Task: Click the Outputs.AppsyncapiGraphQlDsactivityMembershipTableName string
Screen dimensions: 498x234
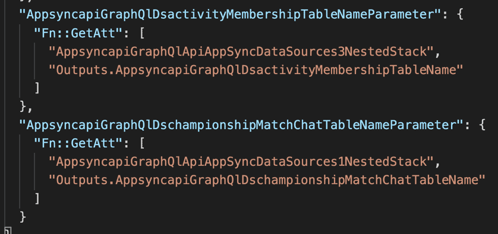Action: [256, 70]
